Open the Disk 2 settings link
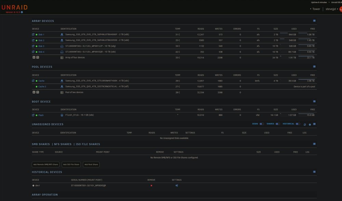Screen dimensions: 342x201 pos(41,41)
